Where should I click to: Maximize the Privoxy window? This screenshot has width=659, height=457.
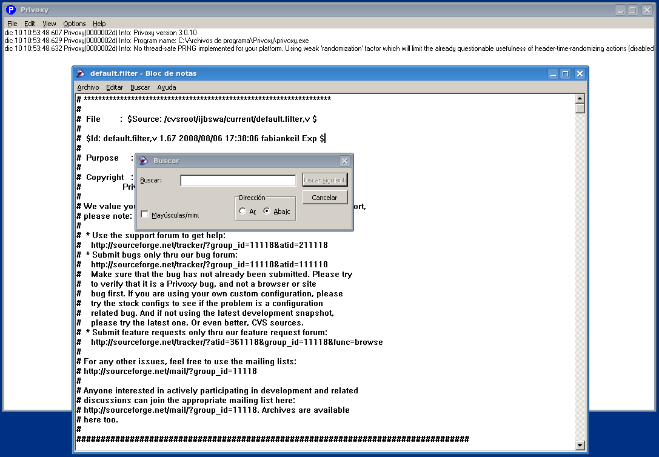pyautogui.click(x=633, y=10)
